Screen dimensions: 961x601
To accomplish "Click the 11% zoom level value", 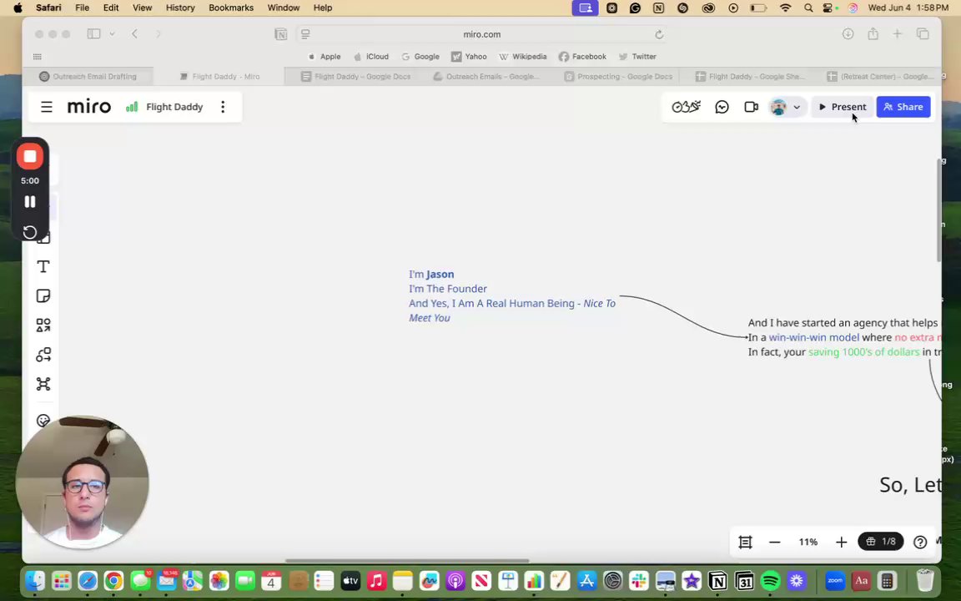I will 808,542.
